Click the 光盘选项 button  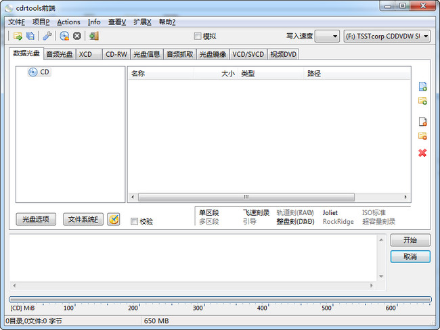click(36, 219)
